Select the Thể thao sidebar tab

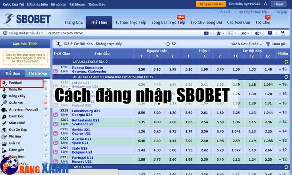pyautogui.click(x=12, y=73)
